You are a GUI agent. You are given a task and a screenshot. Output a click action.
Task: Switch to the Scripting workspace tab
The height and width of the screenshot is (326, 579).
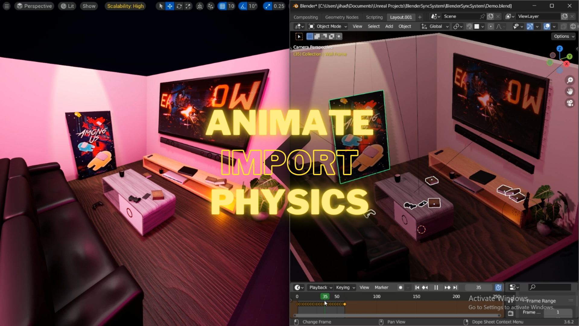(374, 17)
